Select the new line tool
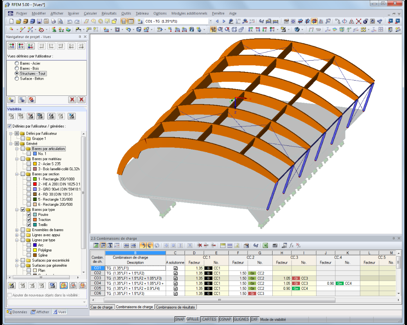Screen dimensions: 407x325 coord(22,30)
